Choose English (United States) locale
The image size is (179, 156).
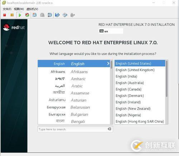[140, 64]
